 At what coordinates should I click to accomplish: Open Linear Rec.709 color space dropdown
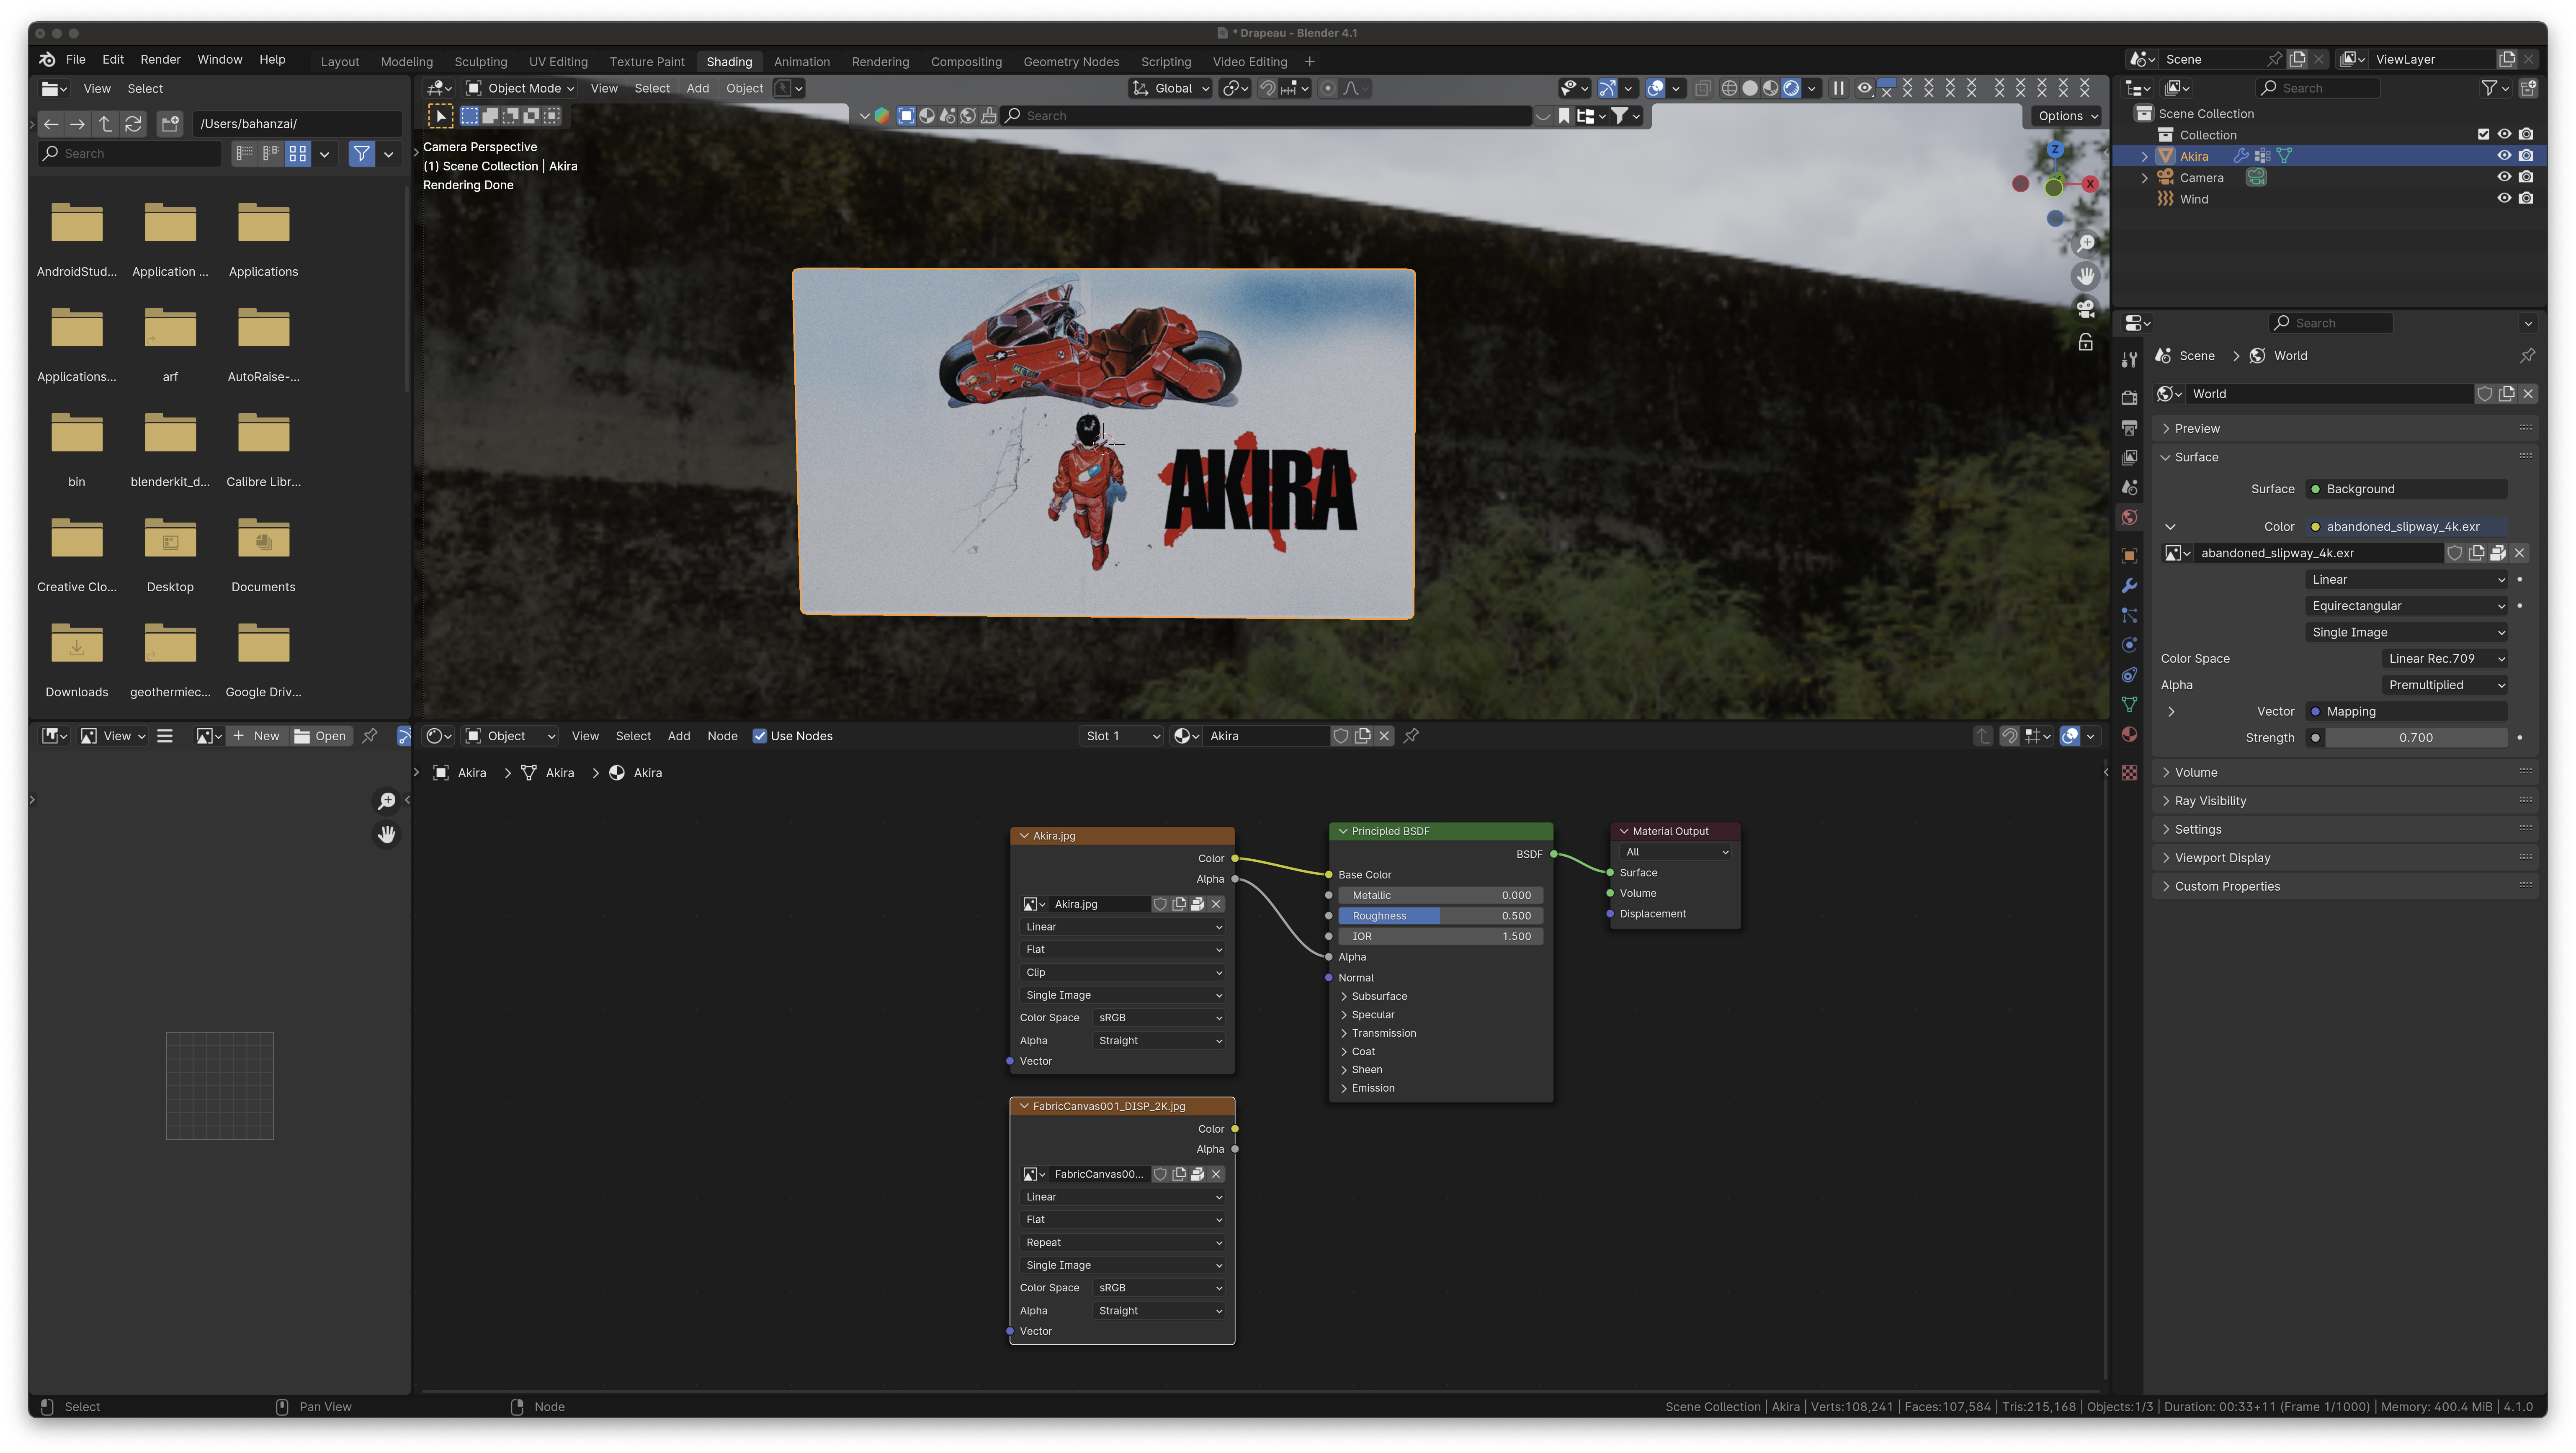pos(2444,659)
